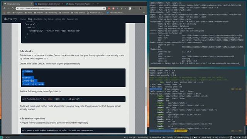The width and height of the screenshot is (247, 139).
Task: Go to the Home page link
Action: (x=23, y=19)
